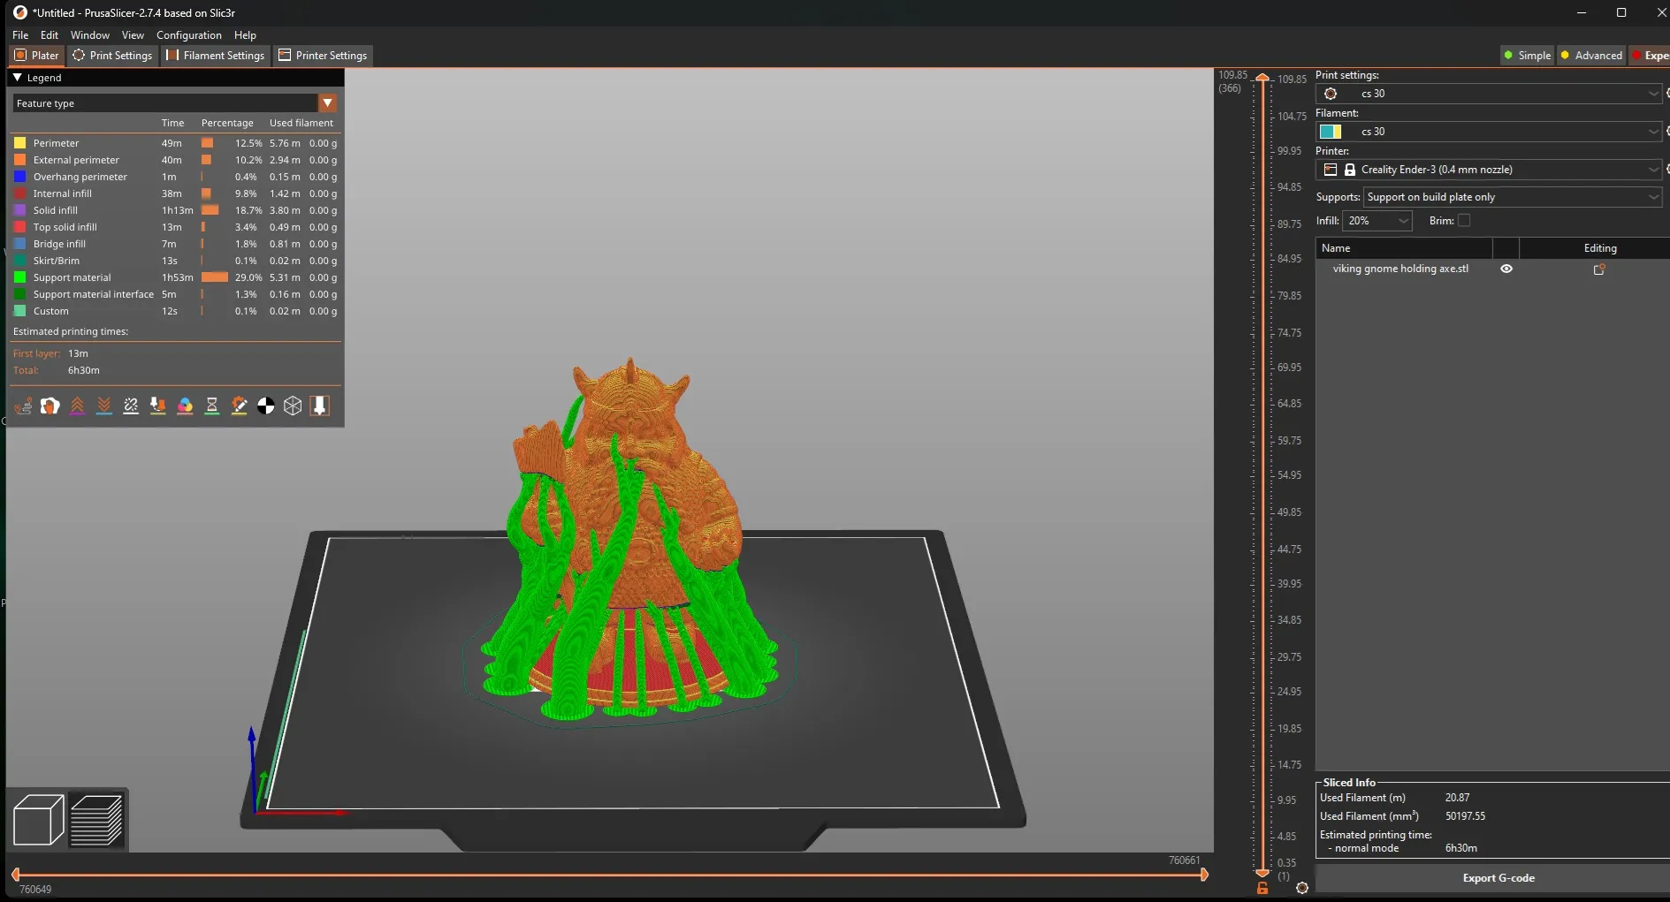Viewport: 1670px width, 902px height.
Task: Toggle Color changes visibility icon
Action: (x=185, y=406)
